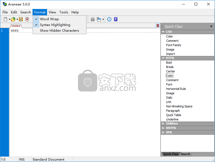Screen dimensions: 215x162
Task: Insert Italic clip
Action: 169,98
